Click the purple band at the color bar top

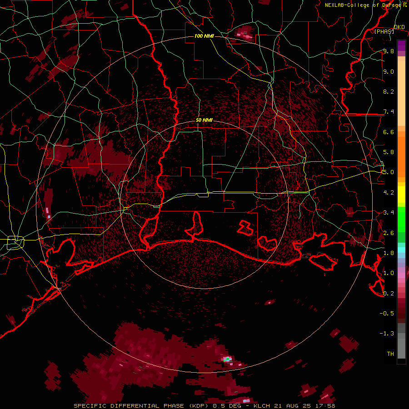point(401,45)
